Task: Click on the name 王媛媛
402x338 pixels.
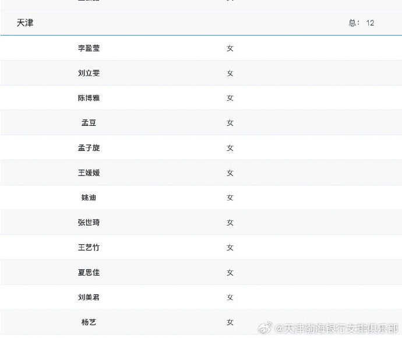Action: pos(89,173)
